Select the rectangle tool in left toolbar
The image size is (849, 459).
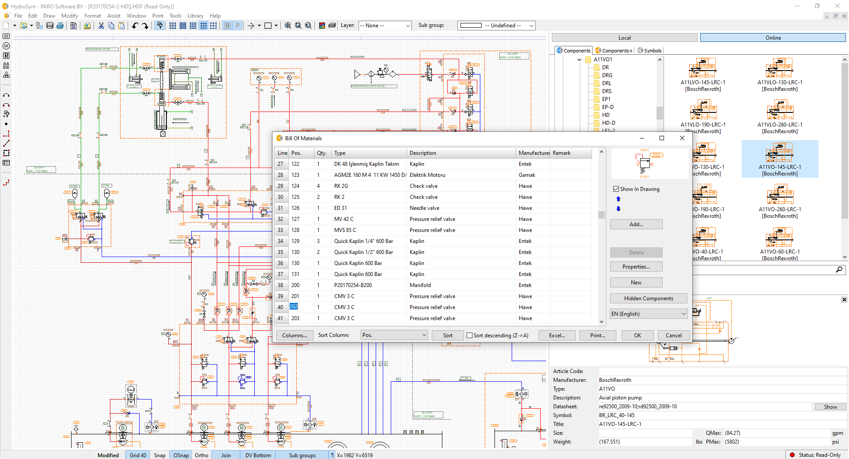click(6, 153)
